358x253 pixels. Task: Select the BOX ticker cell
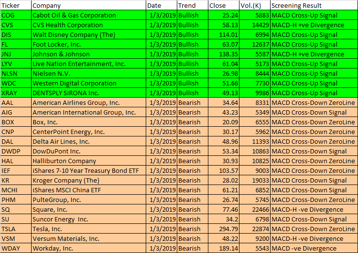click(16, 122)
